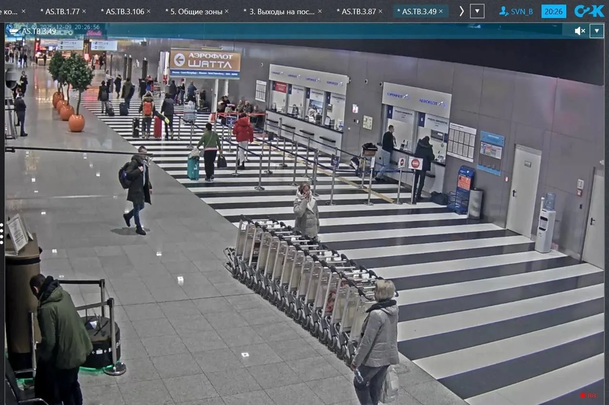Viewport: 609px width, 405px height.
Task: Switch to the AS.TB.3.106 tab
Action: click(122, 11)
